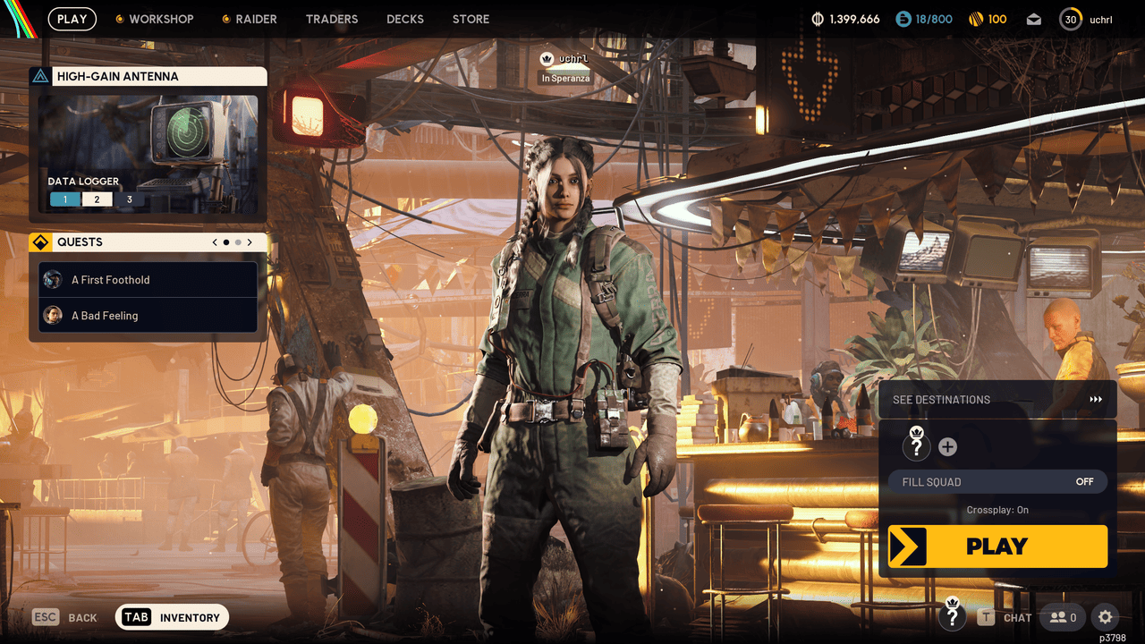Click the yellow Quests diamond icon
The height and width of the screenshot is (644, 1145).
(40, 242)
